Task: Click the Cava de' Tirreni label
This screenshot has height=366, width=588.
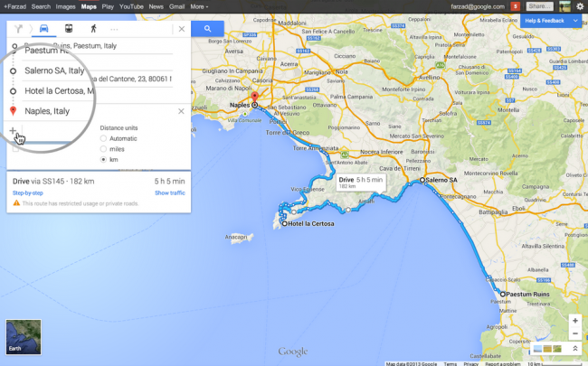Action: (x=400, y=169)
